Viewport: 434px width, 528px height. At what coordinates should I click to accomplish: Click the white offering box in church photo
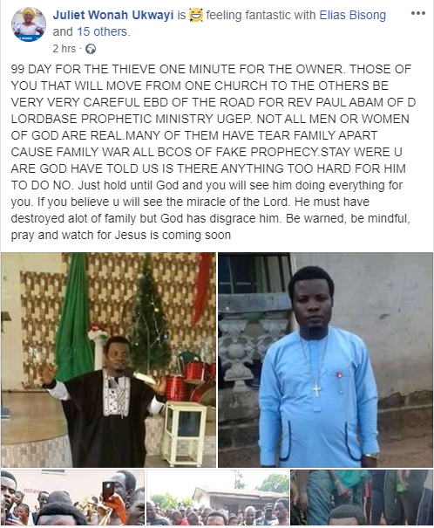(184, 433)
